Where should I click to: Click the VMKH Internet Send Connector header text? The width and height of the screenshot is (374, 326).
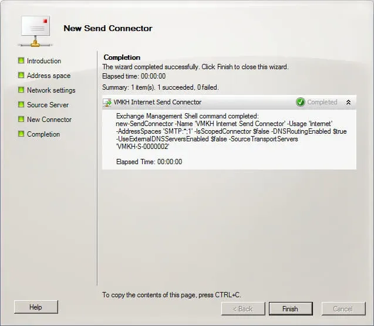(157, 102)
